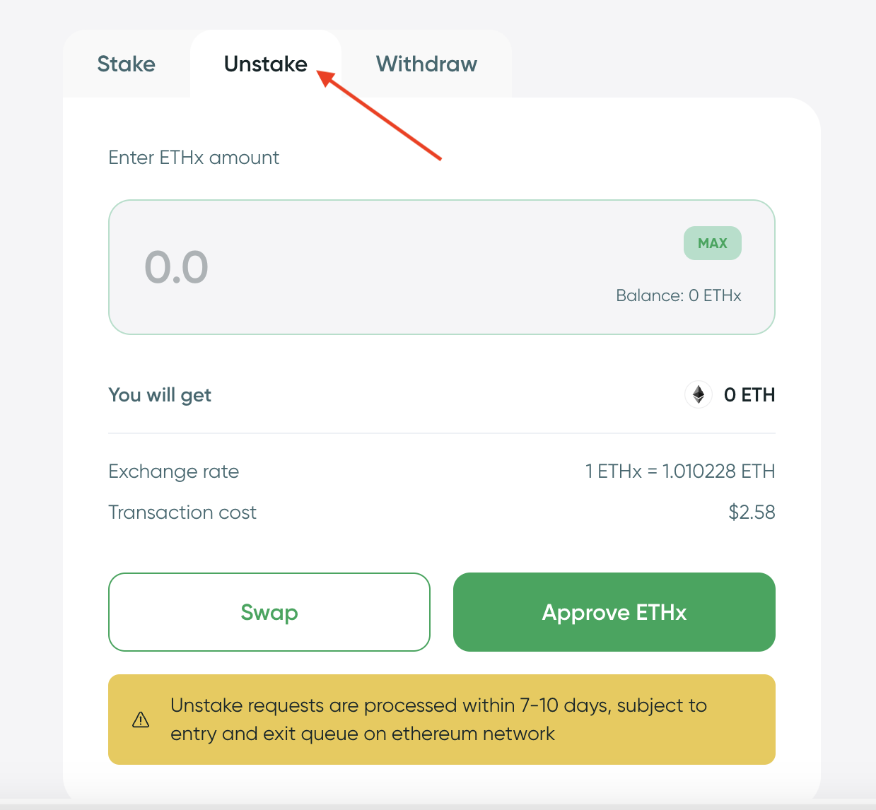Click the Approve ETHx button
The image size is (876, 810).
click(x=614, y=612)
